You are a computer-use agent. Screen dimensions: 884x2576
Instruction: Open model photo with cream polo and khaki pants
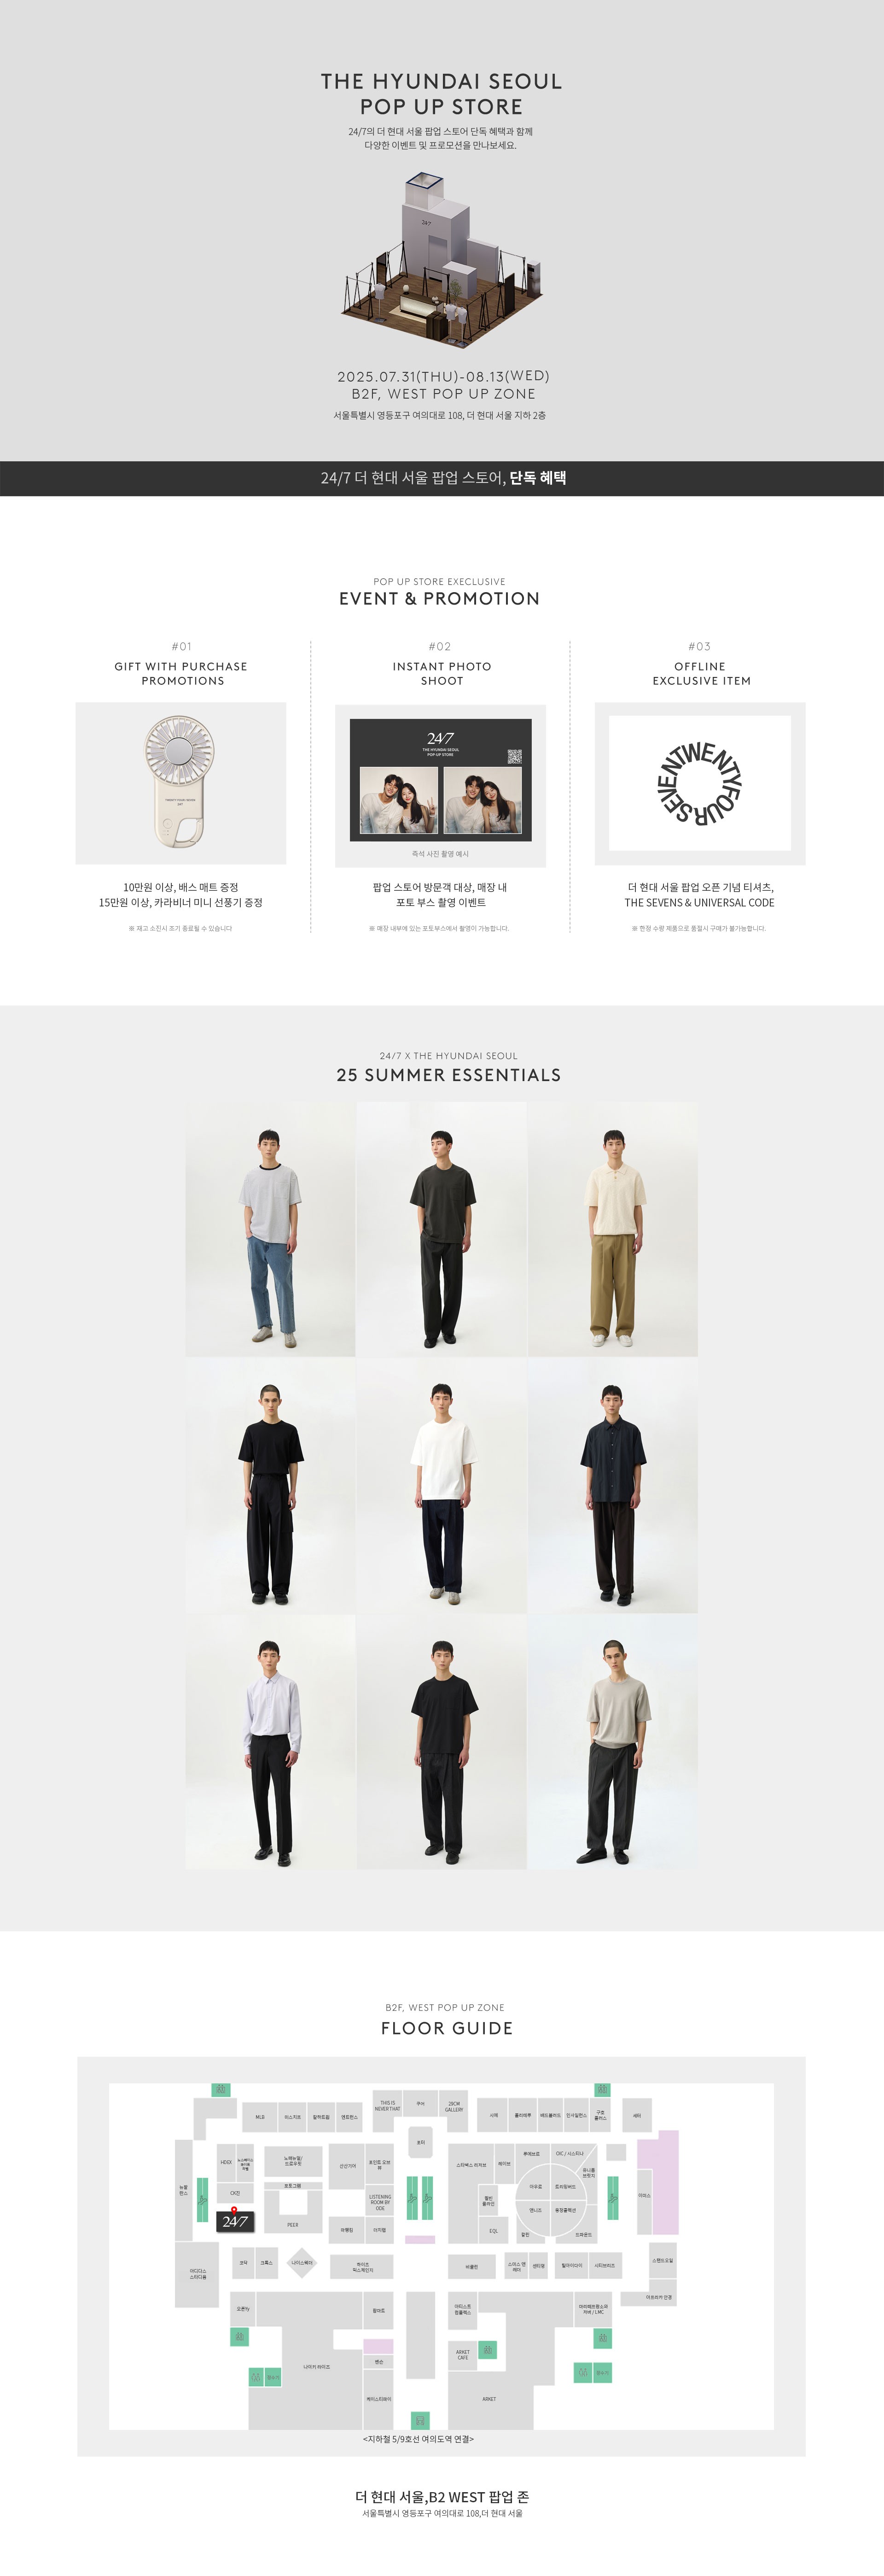tap(612, 1230)
